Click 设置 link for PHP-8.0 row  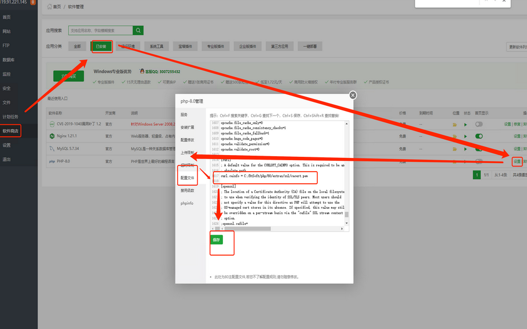click(x=517, y=161)
